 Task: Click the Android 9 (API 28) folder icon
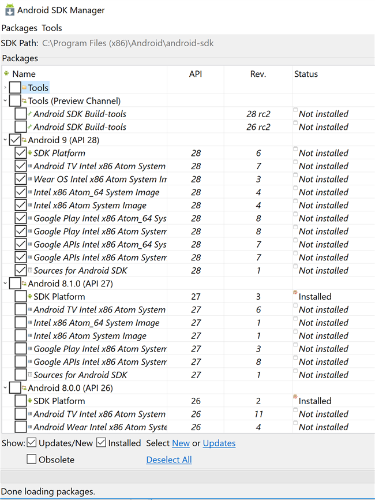tap(24, 140)
